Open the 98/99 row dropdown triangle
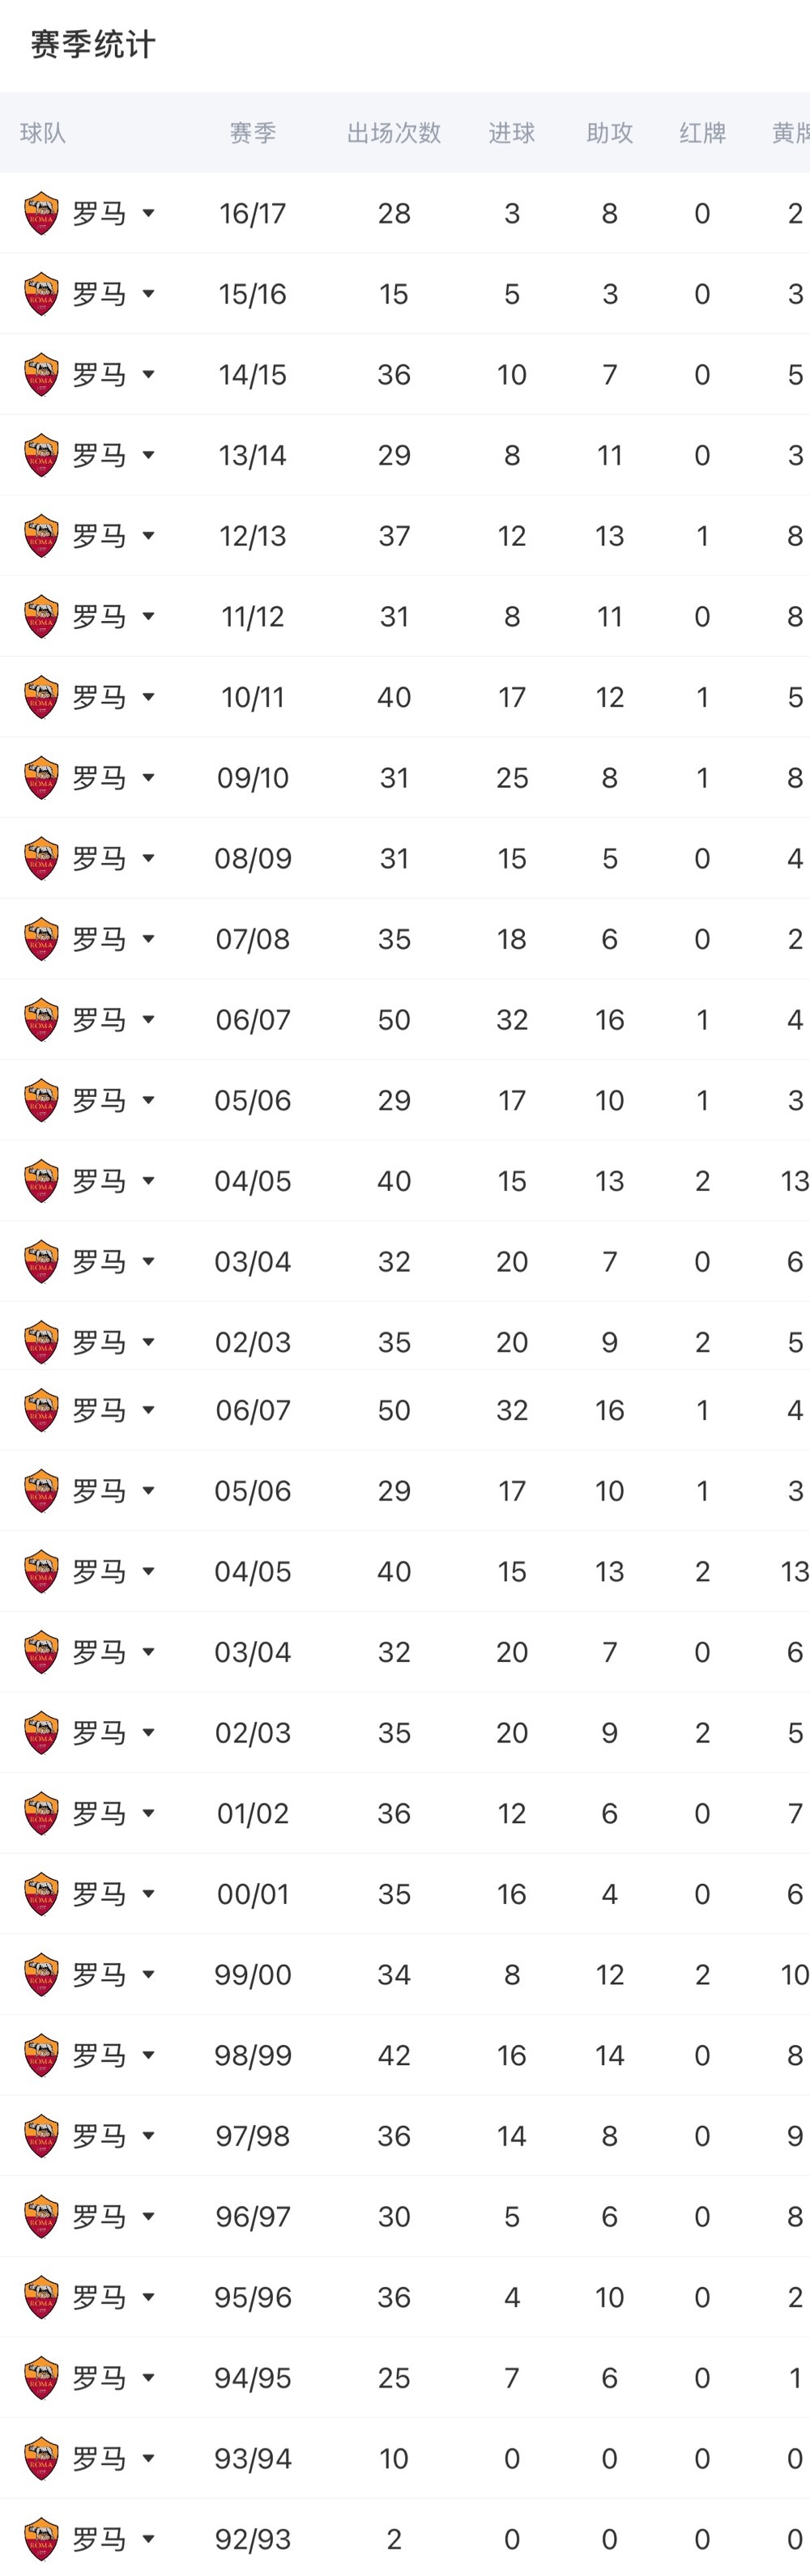 coord(148,2055)
